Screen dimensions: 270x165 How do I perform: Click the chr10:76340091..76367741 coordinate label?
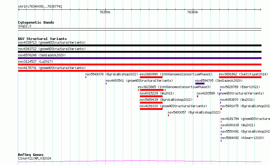pyautogui.click(x=40, y=6)
